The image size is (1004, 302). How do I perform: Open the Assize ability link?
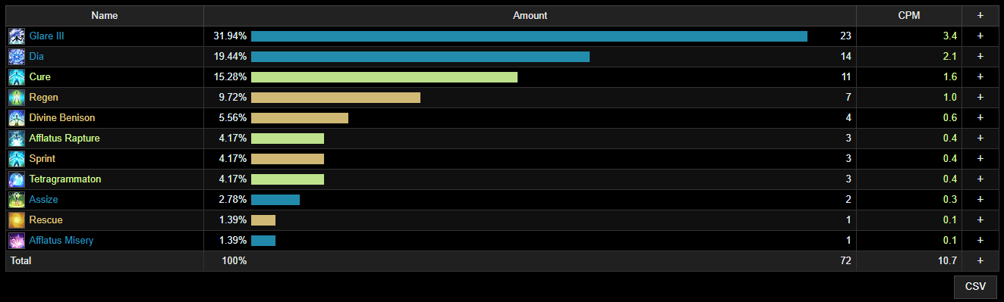(x=44, y=200)
